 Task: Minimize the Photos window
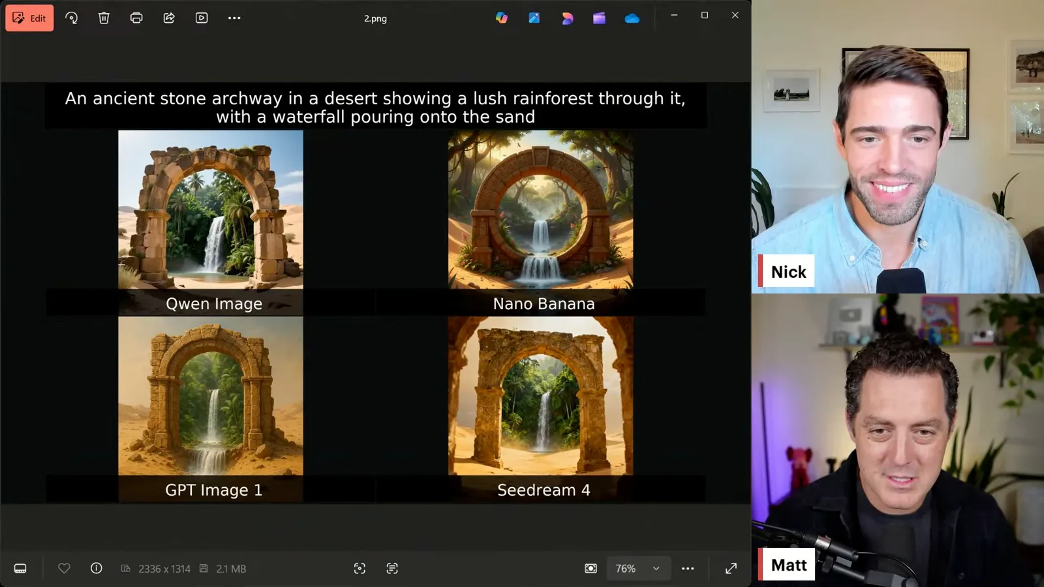click(x=674, y=15)
